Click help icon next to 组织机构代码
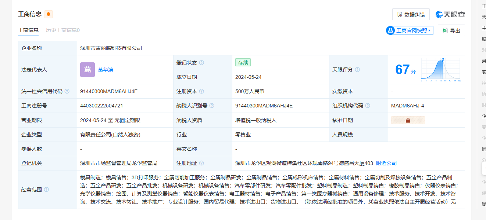The width and height of the screenshot is (486, 220). click(x=368, y=106)
